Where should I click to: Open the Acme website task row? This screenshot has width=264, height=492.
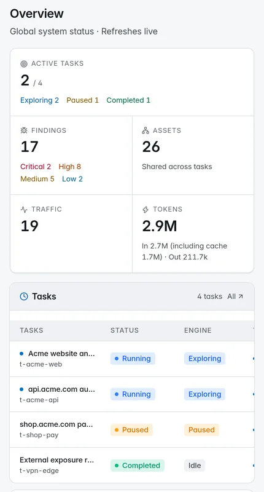(x=132, y=359)
